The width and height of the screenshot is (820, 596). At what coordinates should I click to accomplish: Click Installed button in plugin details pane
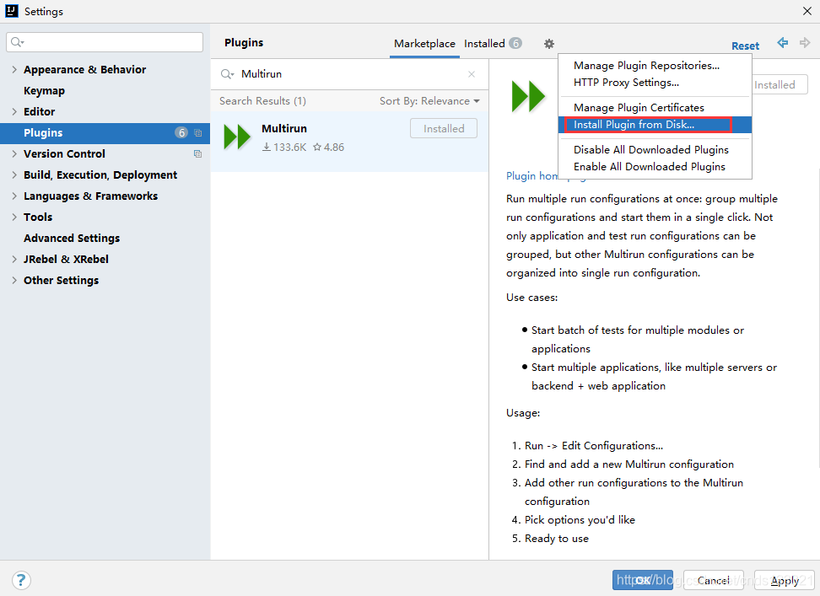pos(780,84)
